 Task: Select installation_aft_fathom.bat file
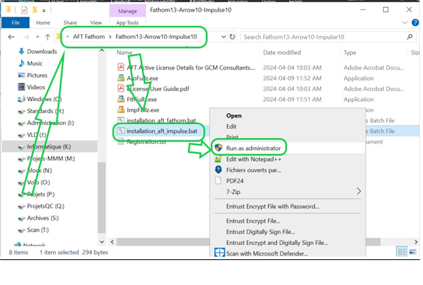tap(157, 121)
